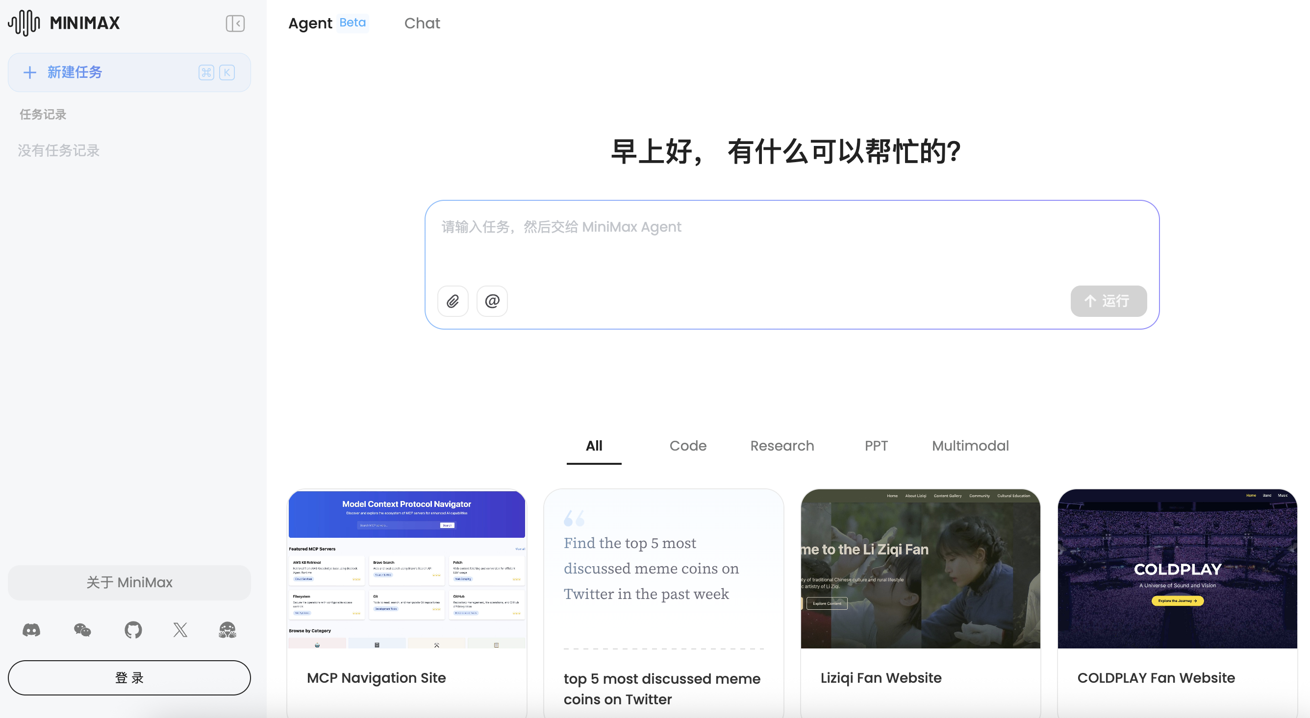The image size is (1310, 718).
Task: Collapse the sidebar using the panel toggle
Action: click(x=234, y=24)
